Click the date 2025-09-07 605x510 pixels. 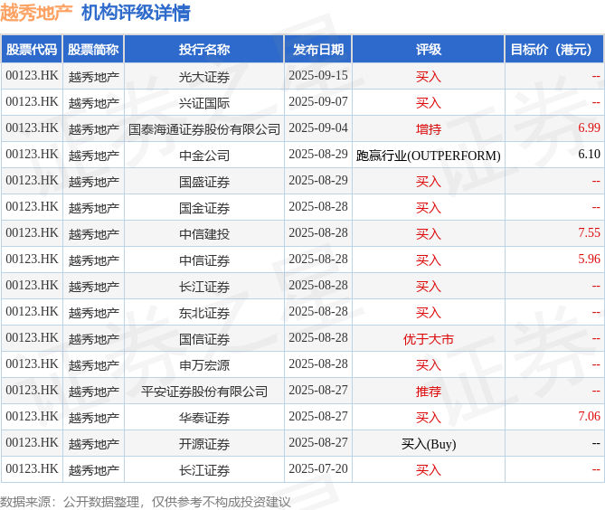click(x=318, y=102)
